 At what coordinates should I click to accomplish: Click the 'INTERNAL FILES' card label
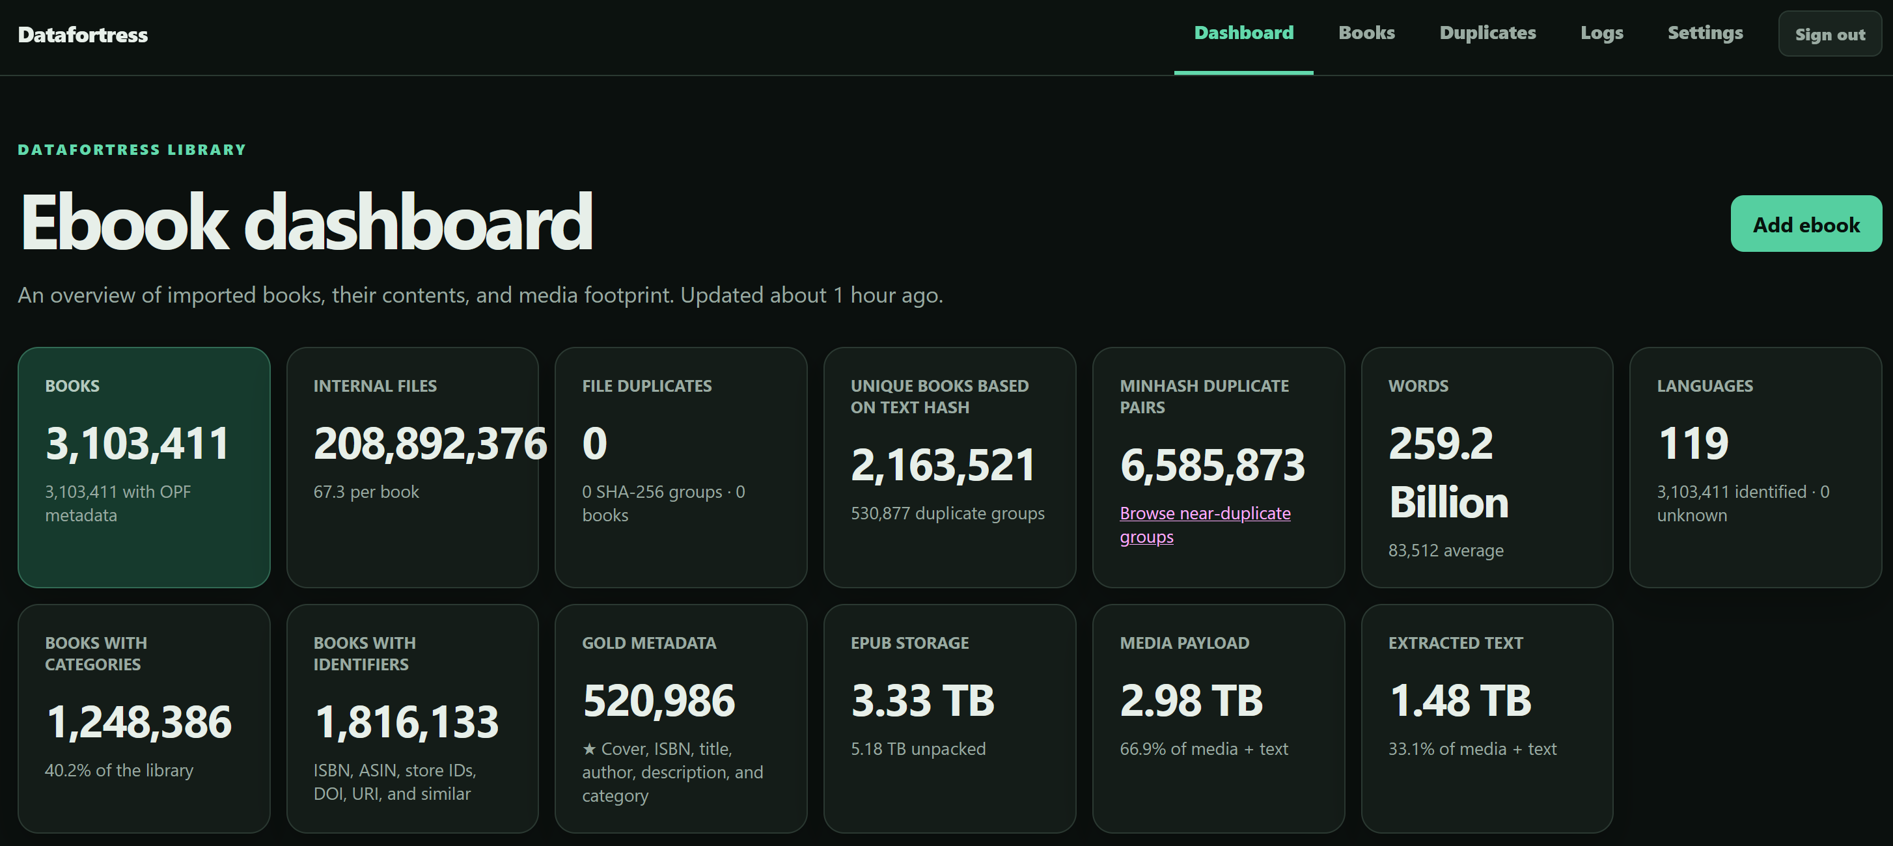click(x=375, y=387)
